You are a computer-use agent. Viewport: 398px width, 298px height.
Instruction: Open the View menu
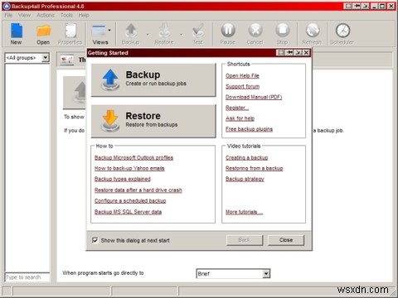click(25, 15)
